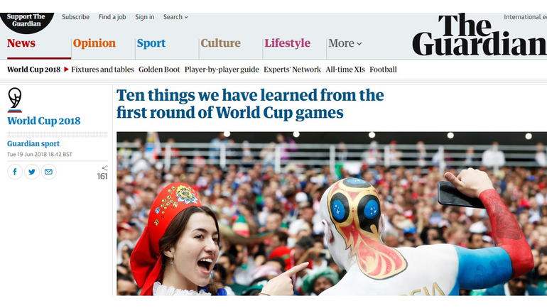Share article via Facebook icon
This screenshot has height=308, width=547.
[15, 172]
